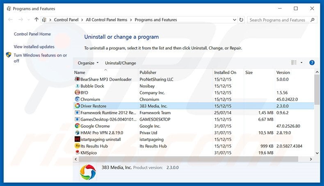Expand the chevron after Control Panel breadcrumb
The height and width of the screenshot is (186, 324).
[x=82, y=20]
